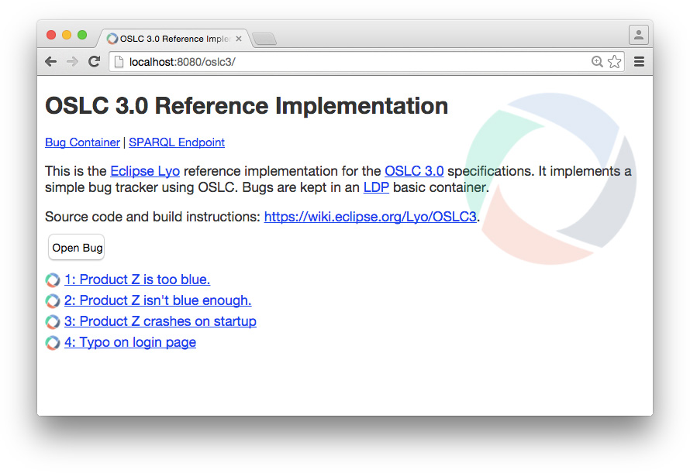690x473 pixels.
Task: Click the Open Bug button
Action: pos(77,248)
